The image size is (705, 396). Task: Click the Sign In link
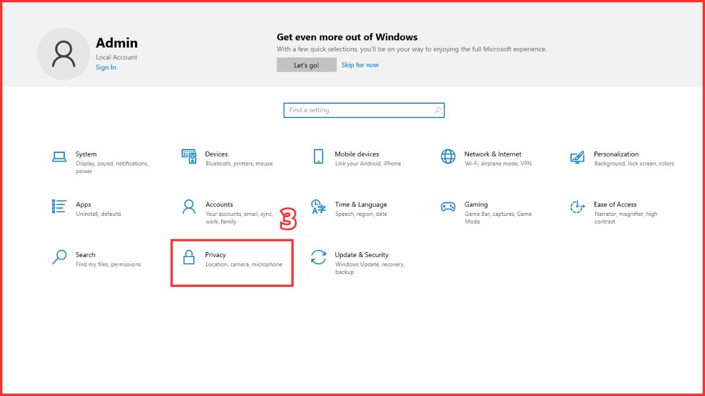point(106,67)
